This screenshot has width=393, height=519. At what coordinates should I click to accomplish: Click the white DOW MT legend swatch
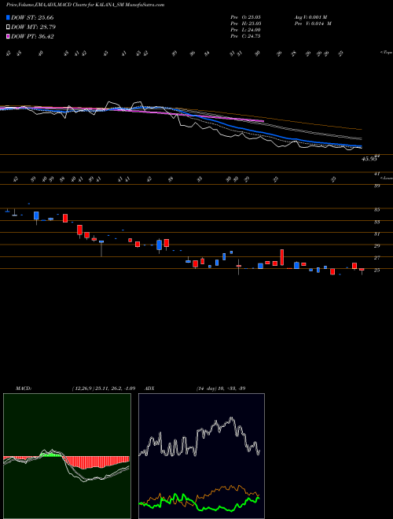point(8,28)
